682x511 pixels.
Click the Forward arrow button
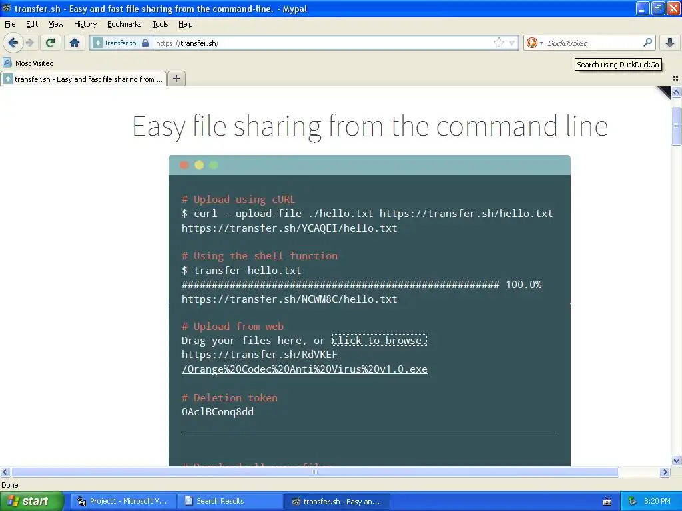(29, 43)
